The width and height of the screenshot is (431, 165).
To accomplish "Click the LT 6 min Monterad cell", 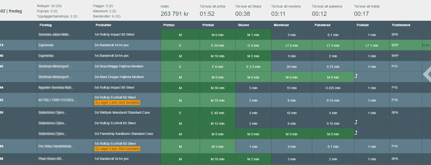I will click(292, 45).
